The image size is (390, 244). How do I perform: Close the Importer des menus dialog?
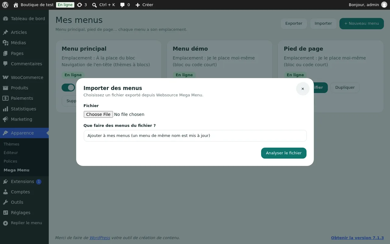303,89
